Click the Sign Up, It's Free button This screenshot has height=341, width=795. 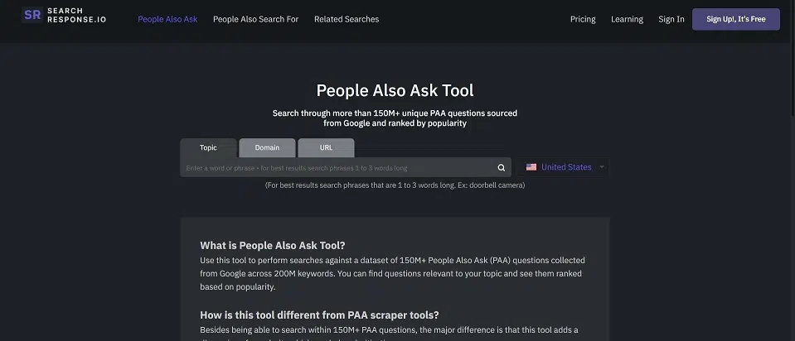tap(735, 19)
